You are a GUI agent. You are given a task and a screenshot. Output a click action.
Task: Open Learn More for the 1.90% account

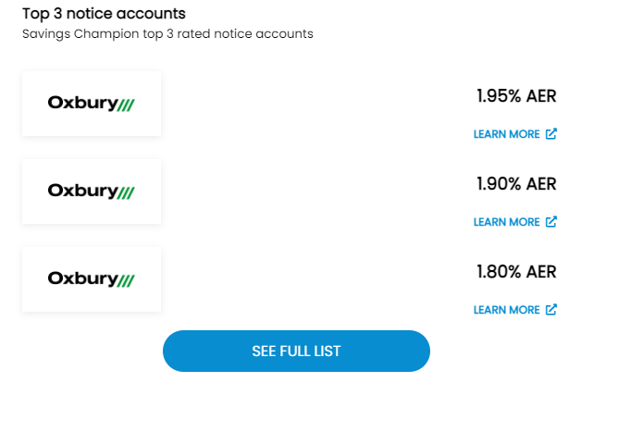pyautogui.click(x=506, y=222)
